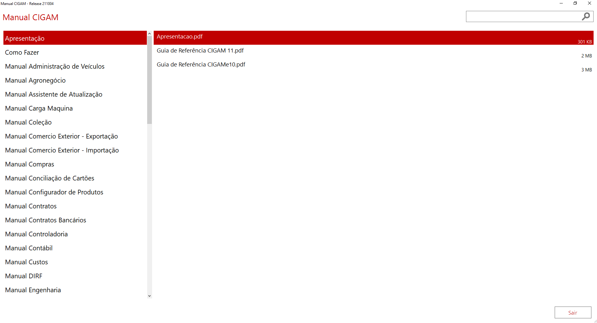This screenshot has width=597, height=323.
Task: Open Manual Controladoria entry
Action: click(75, 234)
